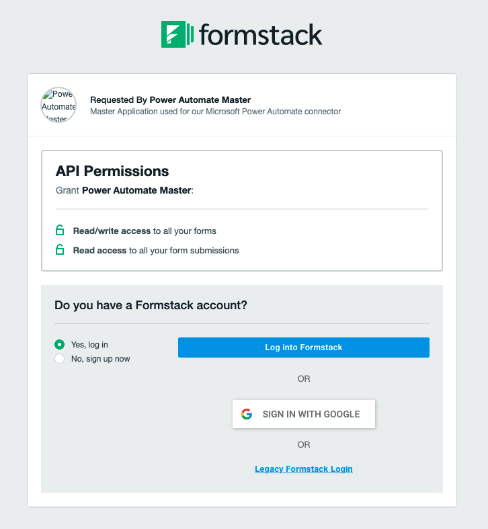Click the unlocked padlock beside Read/write access

[x=60, y=231]
